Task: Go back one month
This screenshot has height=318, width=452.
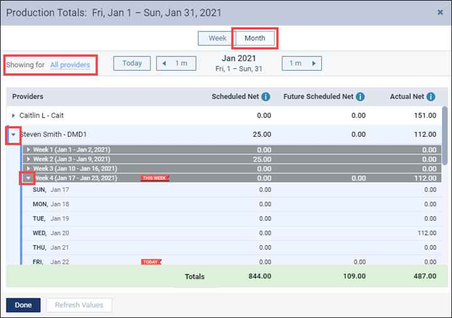Action: pos(176,63)
